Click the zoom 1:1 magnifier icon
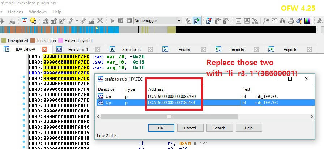Image resolution: width=324 pixels, height=149 pixels. click(266, 21)
